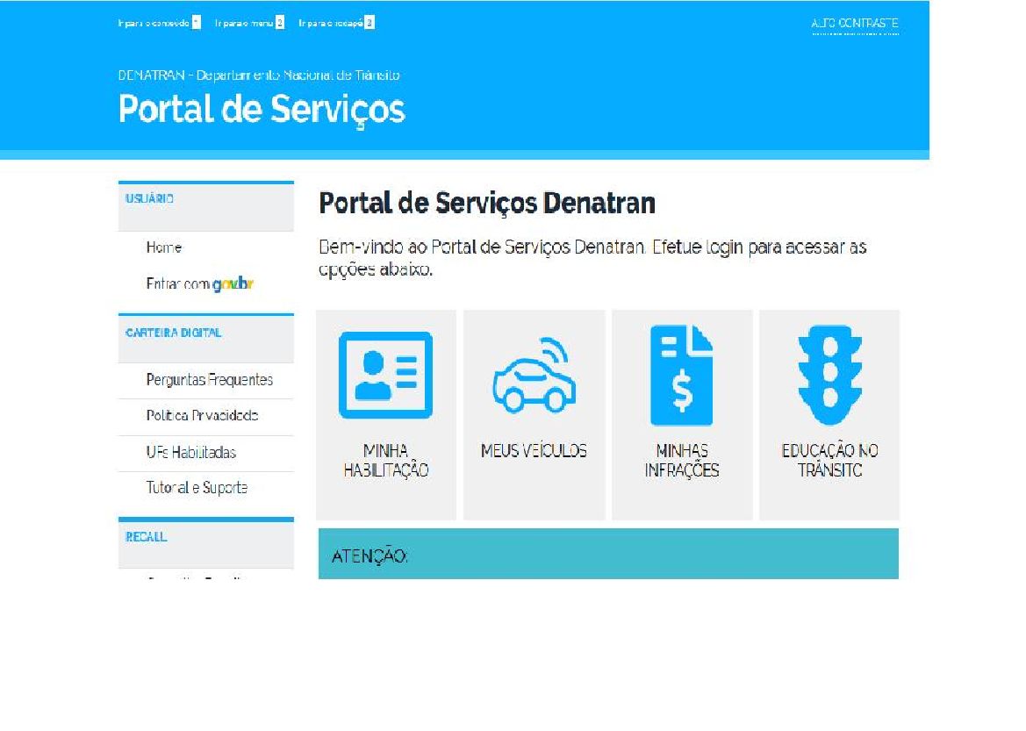
Task: Click the Bem-vindo welcome paragraph
Action: tap(592, 258)
